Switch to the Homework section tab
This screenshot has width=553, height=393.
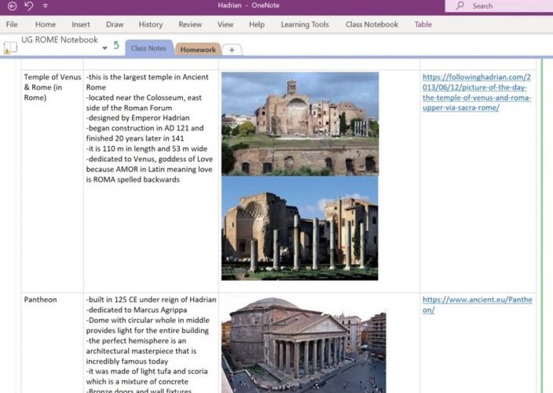pyautogui.click(x=197, y=50)
